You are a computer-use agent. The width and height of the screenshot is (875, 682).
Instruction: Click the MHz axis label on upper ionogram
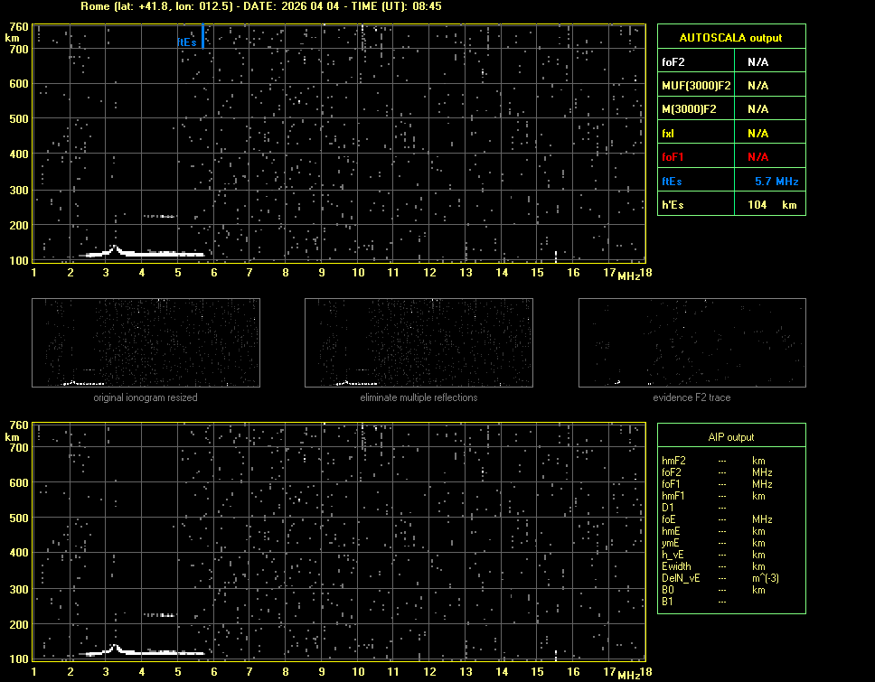(x=628, y=276)
